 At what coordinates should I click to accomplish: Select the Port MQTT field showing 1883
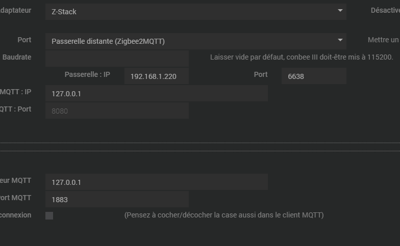[117, 199]
